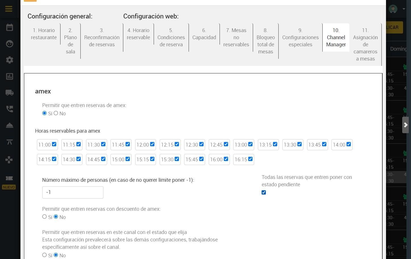Open the user avatar dropdown arrow
The width and height of the screenshot is (411, 259).
[x=404, y=9]
